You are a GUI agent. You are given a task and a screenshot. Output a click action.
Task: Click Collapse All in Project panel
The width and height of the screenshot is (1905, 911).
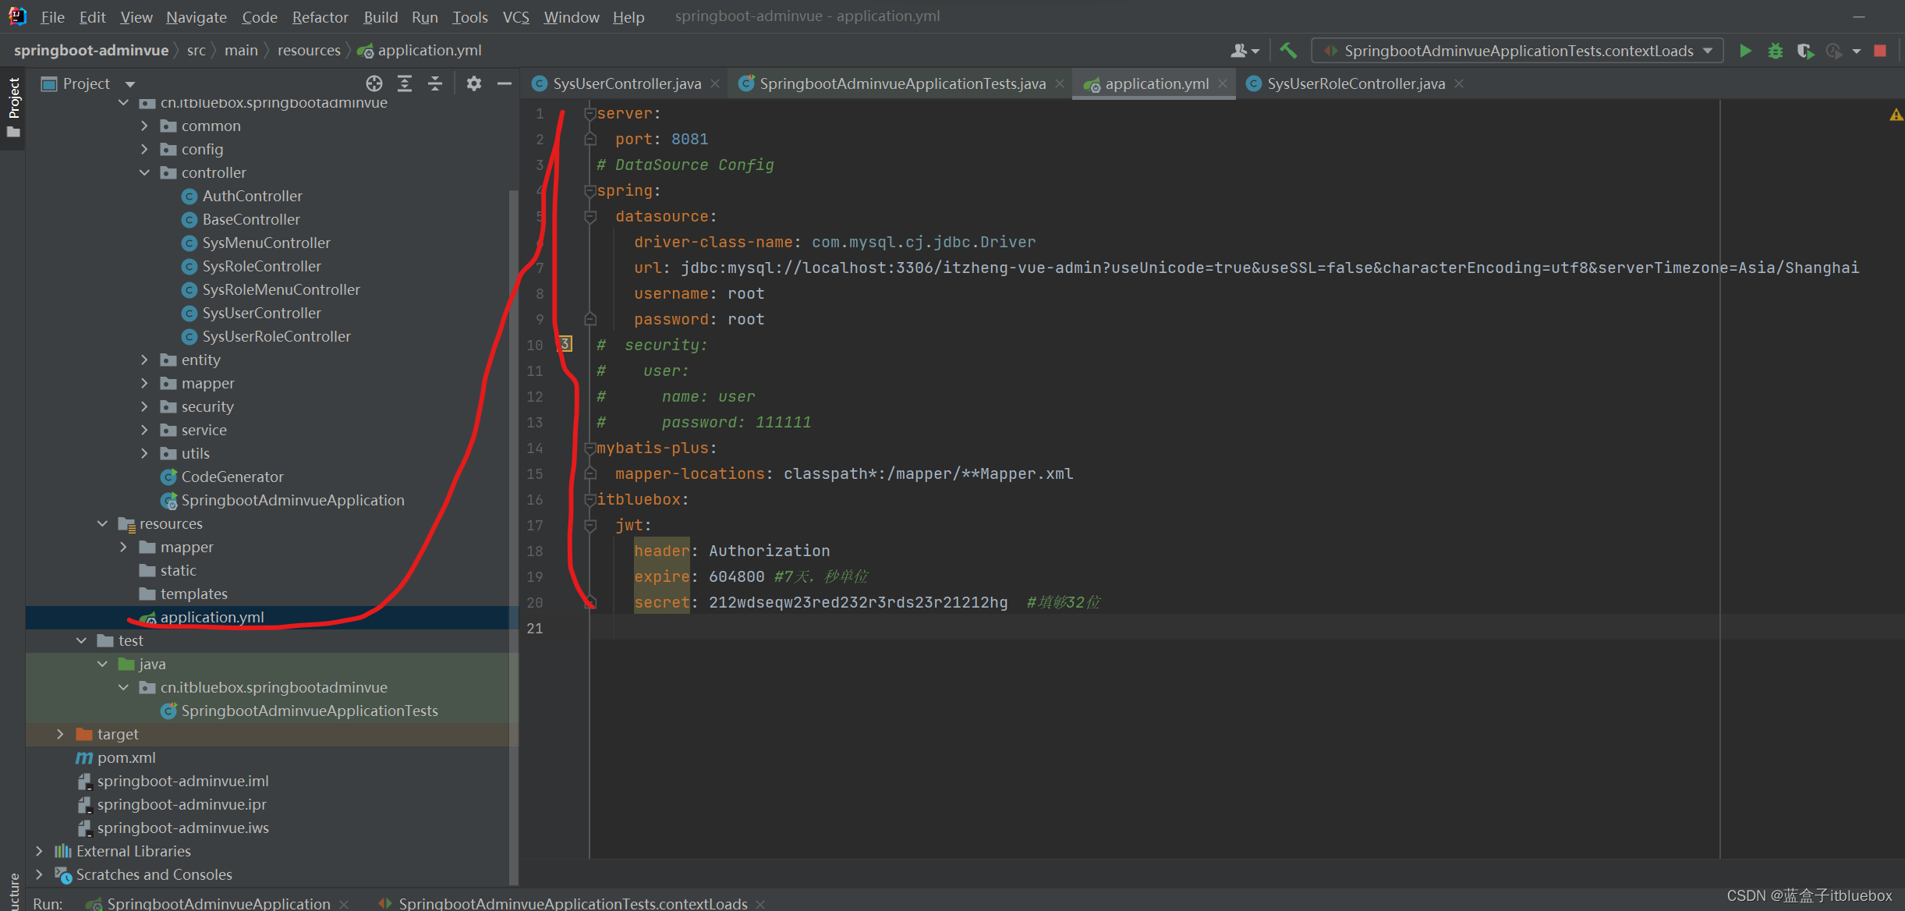pos(435,83)
